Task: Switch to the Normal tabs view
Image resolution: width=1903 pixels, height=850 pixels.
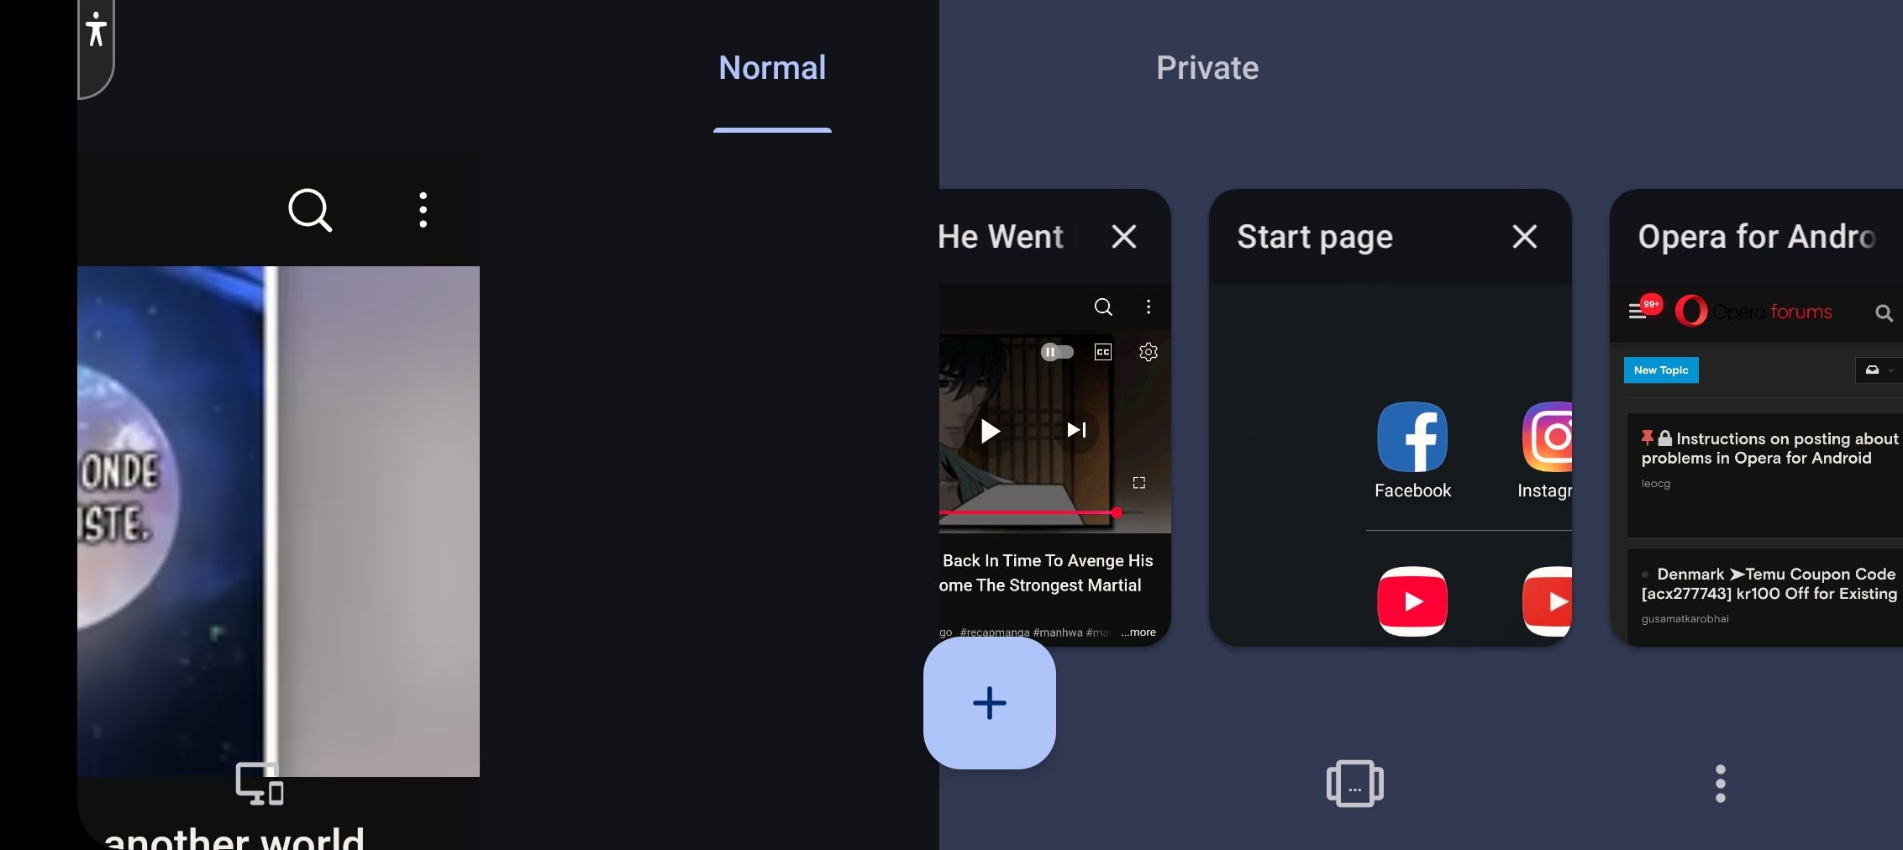Action: (772, 68)
